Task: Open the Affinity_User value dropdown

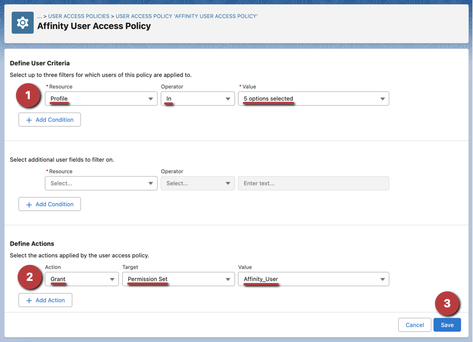Action: (x=313, y=279)
